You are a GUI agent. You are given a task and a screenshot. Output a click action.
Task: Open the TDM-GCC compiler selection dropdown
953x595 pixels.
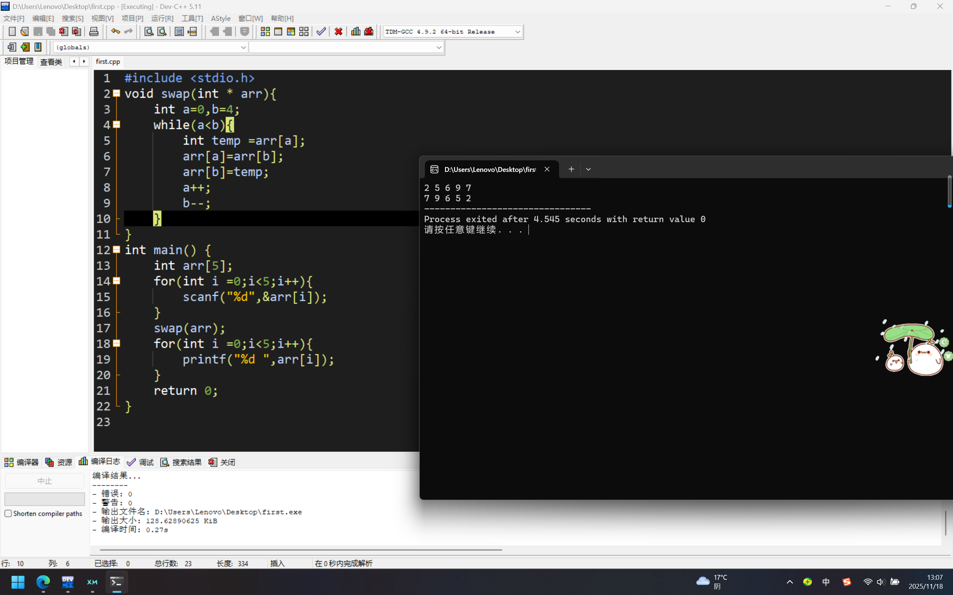click(x=517, y=32)
